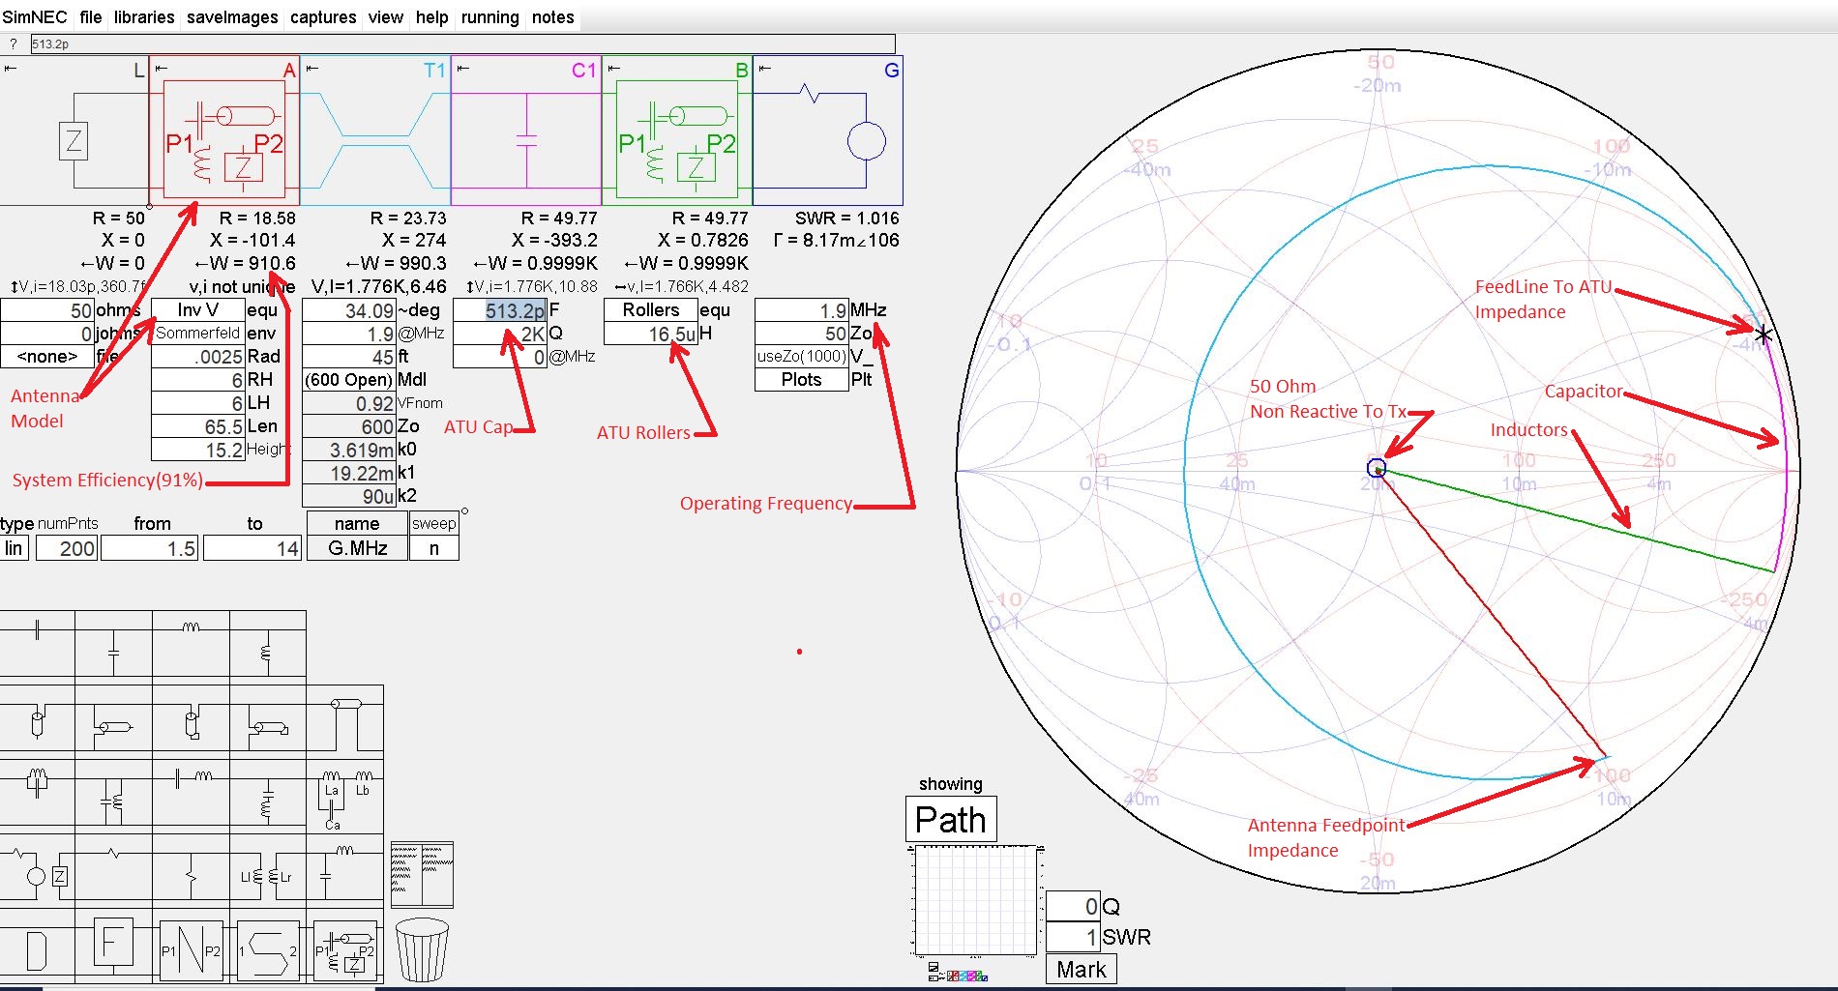Pick the Ll Lr coupled inductors component
This screenshot has height=991, width=1838.
(x=267, y=877)
